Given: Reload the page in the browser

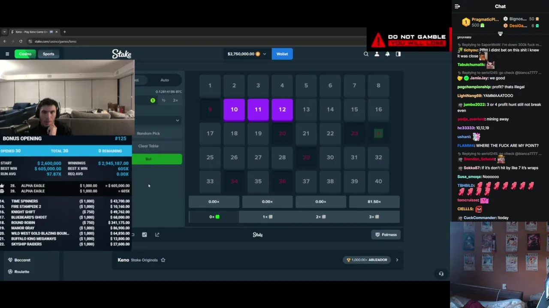Looking at the screenshot, I should click(21, 41).
